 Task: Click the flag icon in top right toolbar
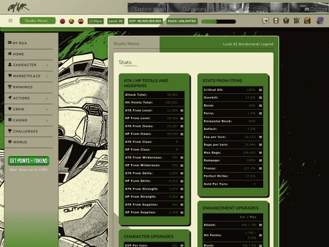(x=266, y=21)
